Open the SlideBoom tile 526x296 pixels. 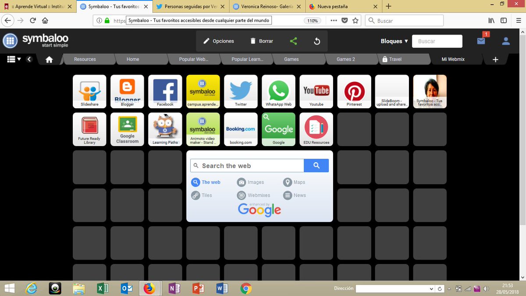[392, 91]
